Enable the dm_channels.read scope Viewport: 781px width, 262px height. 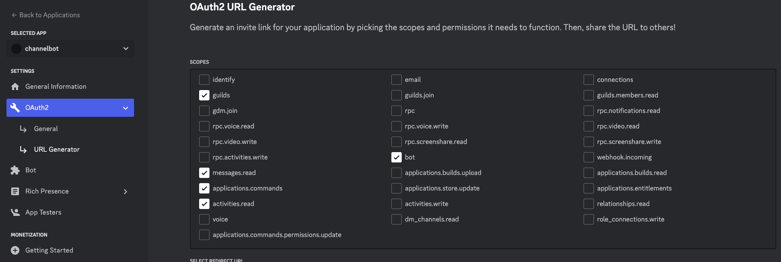point(397,219)
